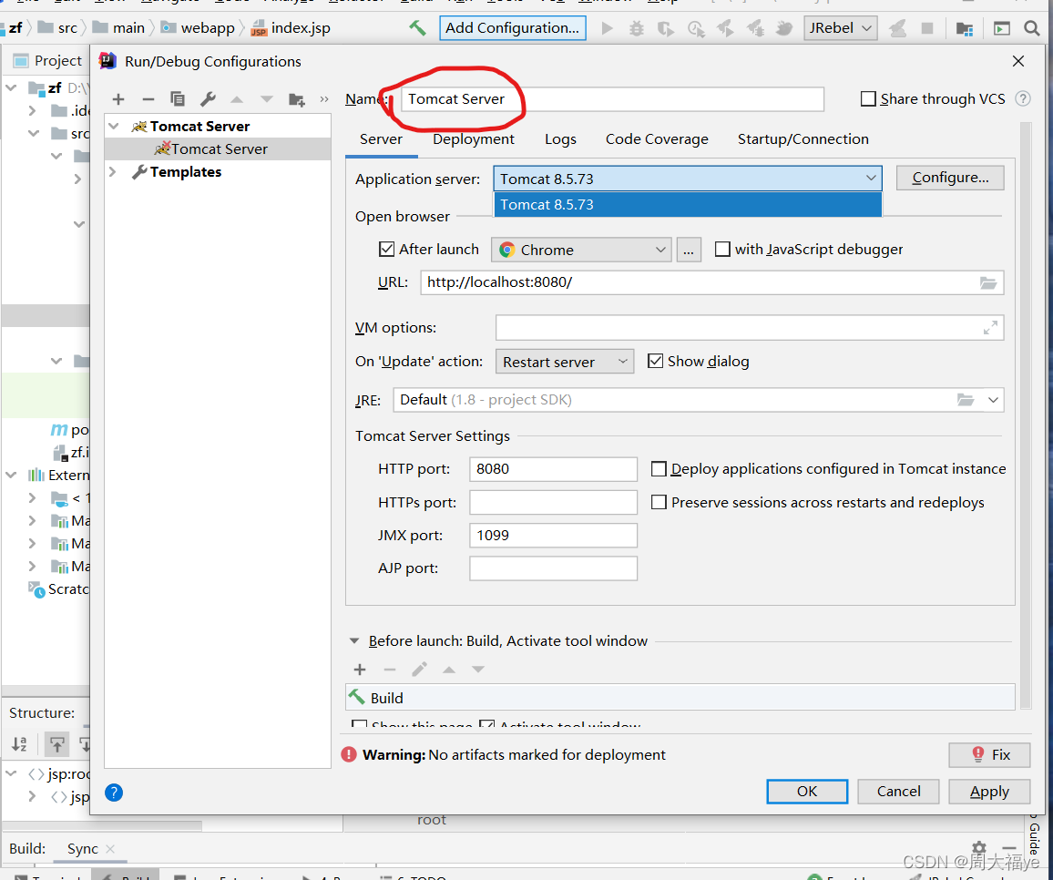Open JRE dropdown arrow
This screenshot has width=1053, height=880.
[x=993, y=400]
